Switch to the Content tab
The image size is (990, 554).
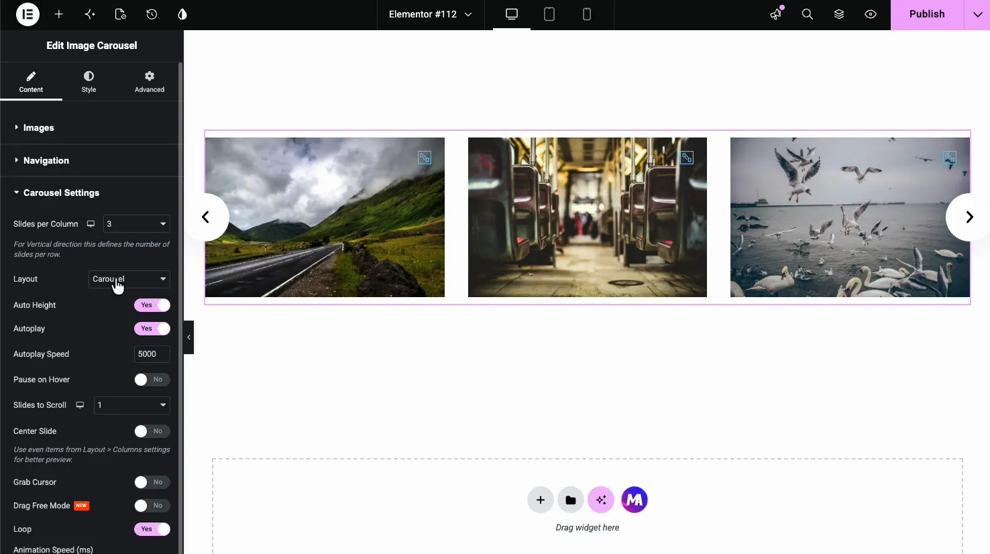(31, 82)
